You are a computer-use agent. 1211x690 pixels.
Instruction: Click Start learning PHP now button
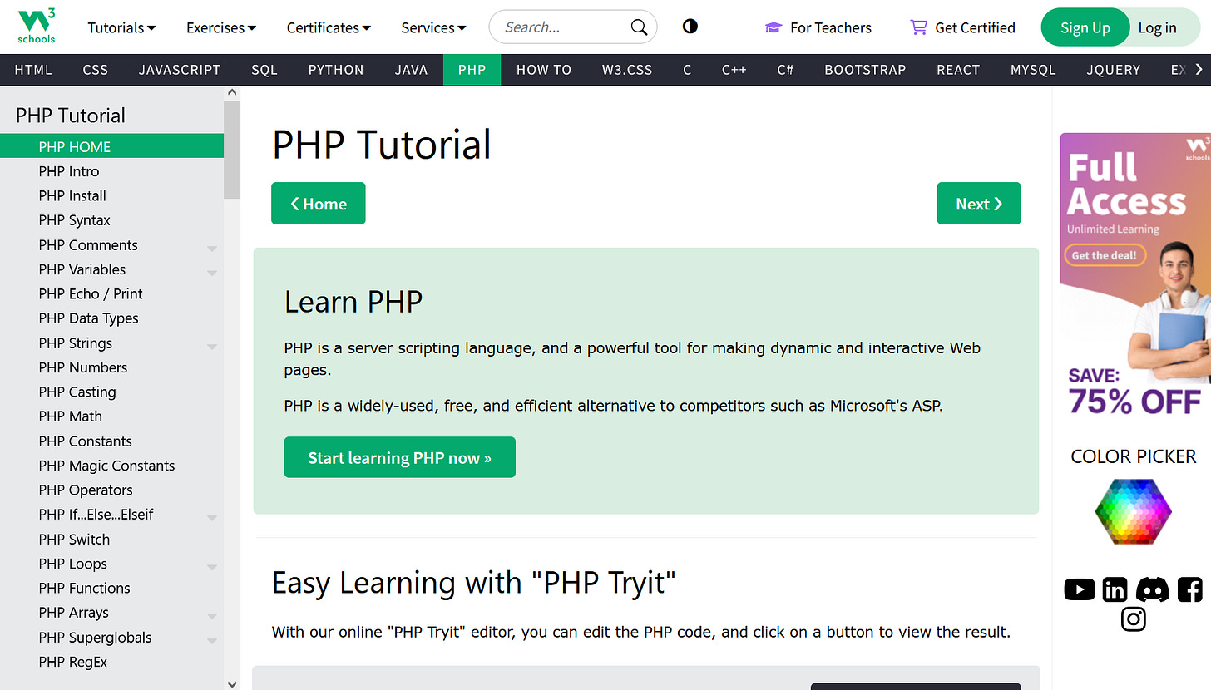point(400,457)
